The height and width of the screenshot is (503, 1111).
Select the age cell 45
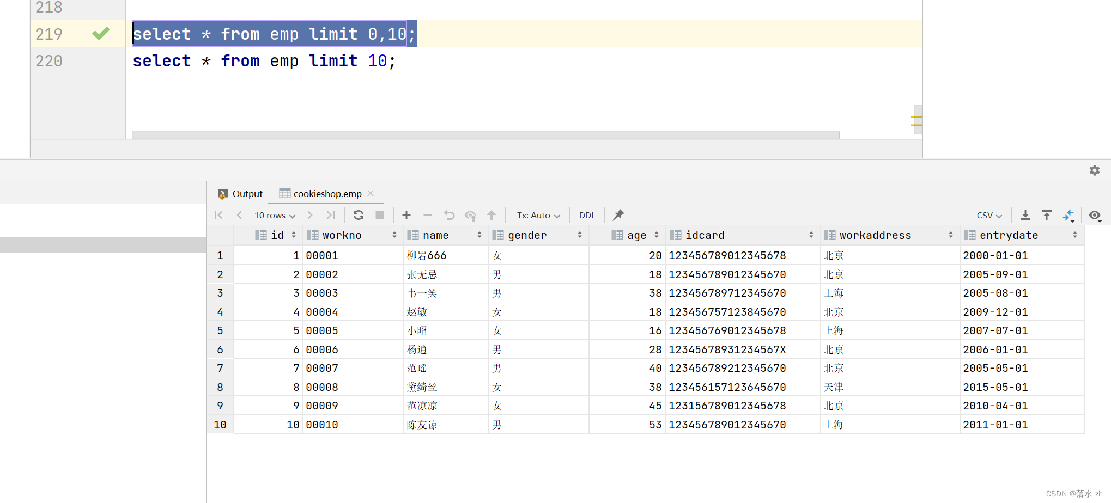coord(627,406)
